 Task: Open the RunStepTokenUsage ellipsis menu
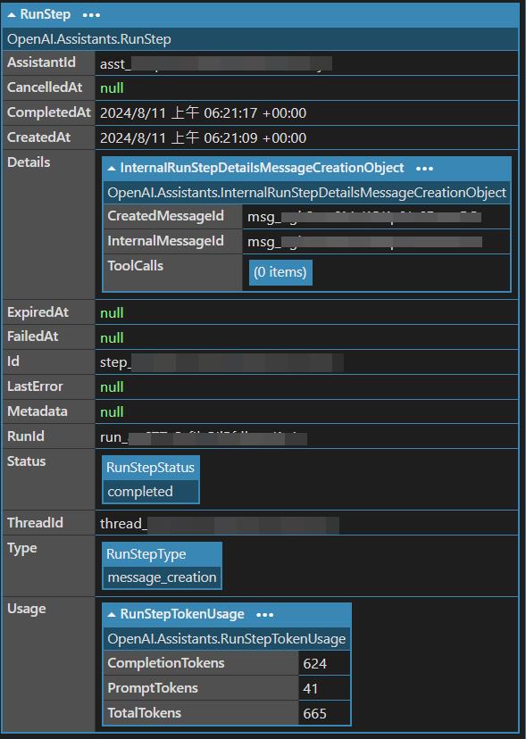coord(264,615)
